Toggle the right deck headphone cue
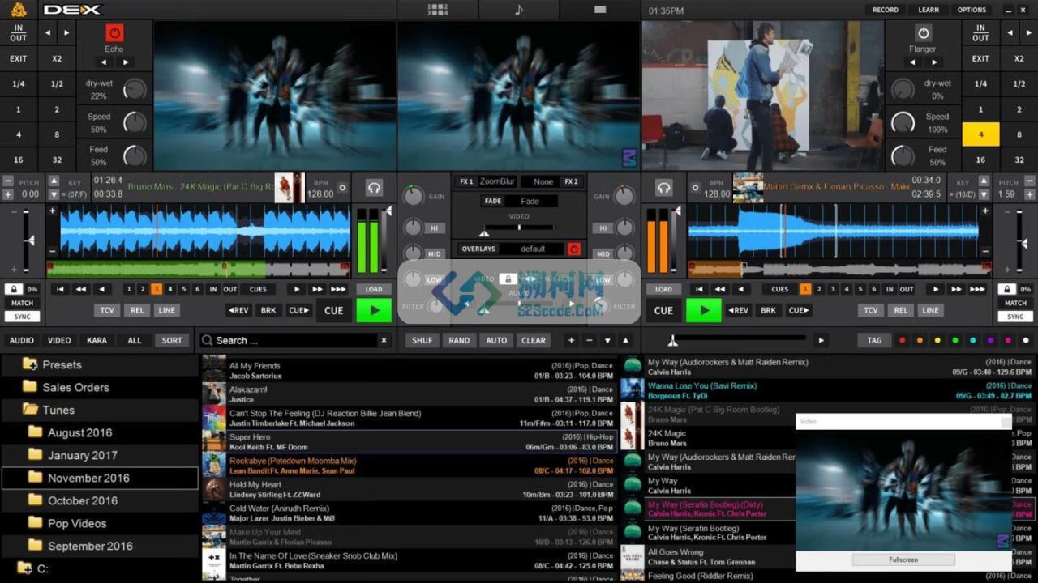 tap(664, 188)
